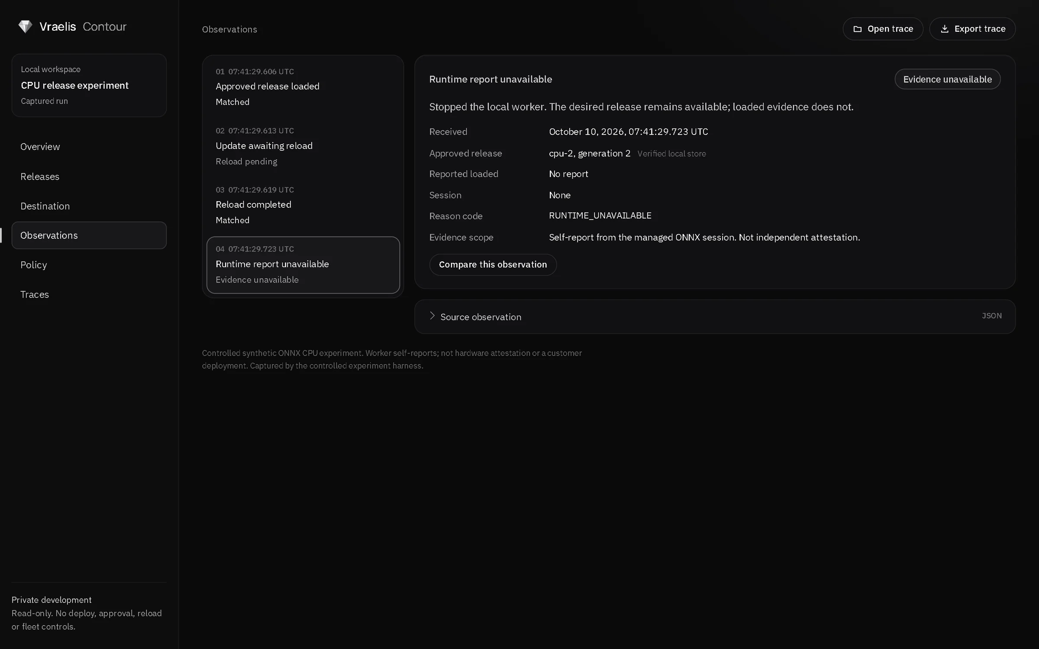Click the controlled synthetic ONNX experiment disclaimer
This screenshot has height=649, width=1039.
point(392,359)
